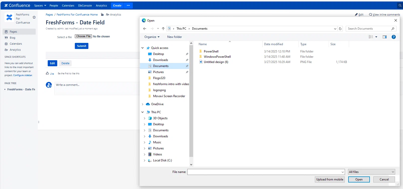Select Music under This PC
The height and width of the screenshot is (189, 403).
point(157,142)
